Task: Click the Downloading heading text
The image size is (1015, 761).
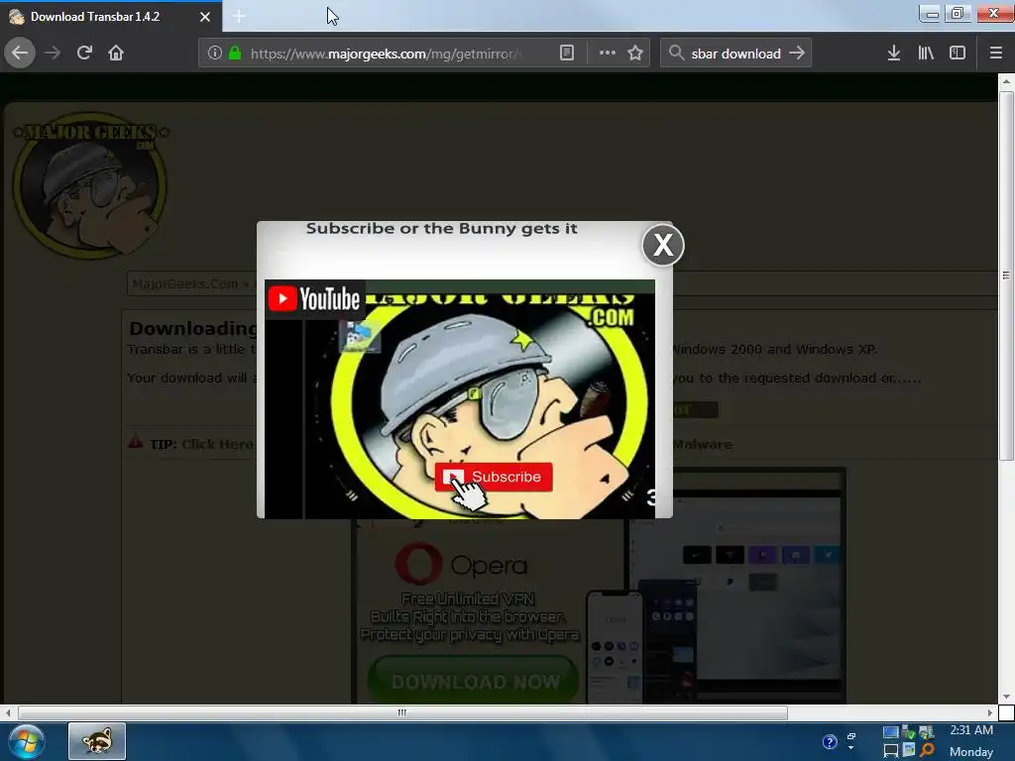Action: tap(193, 328)
